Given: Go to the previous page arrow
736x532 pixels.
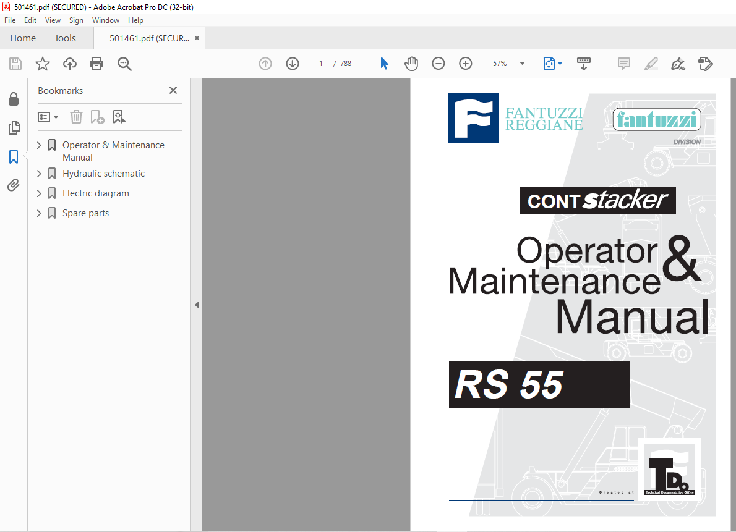Looking at the screenshot, I should 265,63.
